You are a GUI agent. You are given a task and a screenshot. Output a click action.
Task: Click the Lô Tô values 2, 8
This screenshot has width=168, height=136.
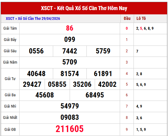(139, 74)
